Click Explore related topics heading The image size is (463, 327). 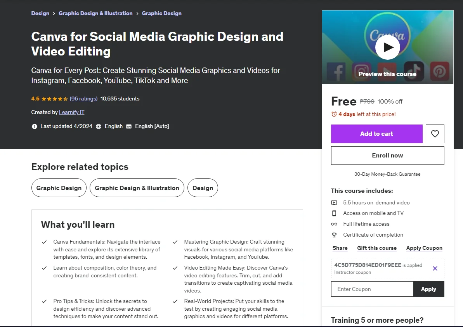click(80, 167)
